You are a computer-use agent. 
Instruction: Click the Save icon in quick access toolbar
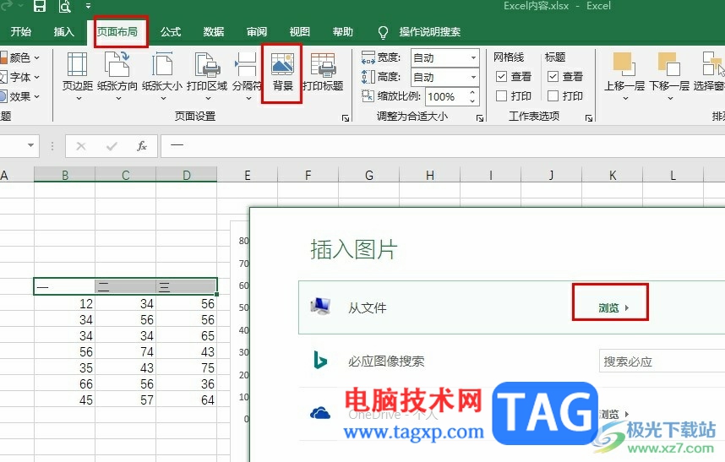[40, 6]
